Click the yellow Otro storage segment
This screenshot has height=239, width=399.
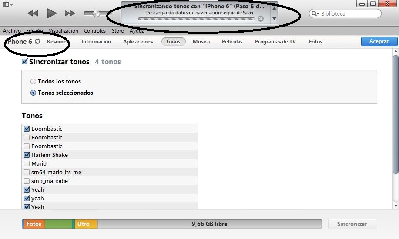click(86, 224)
